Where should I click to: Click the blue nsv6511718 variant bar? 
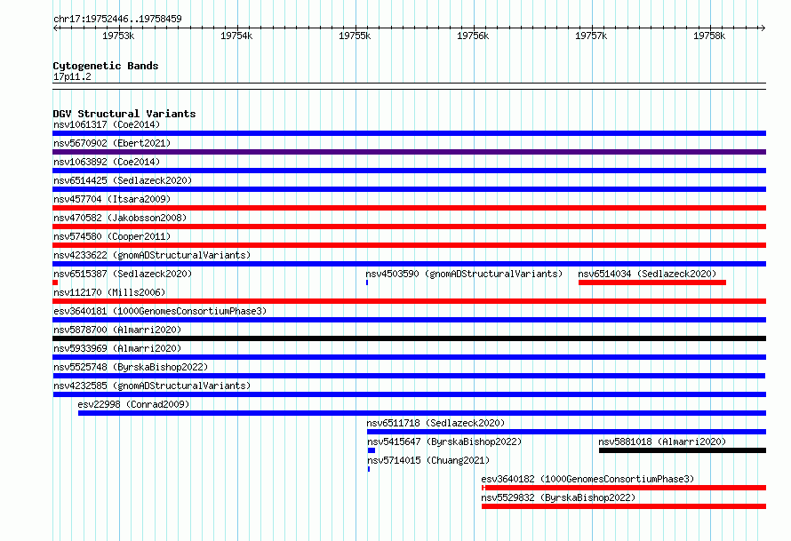coord(566,432)
